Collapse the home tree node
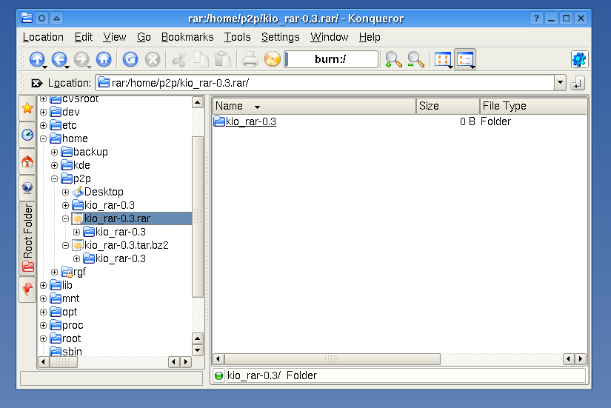611x408 pixels. coord(43,138)
